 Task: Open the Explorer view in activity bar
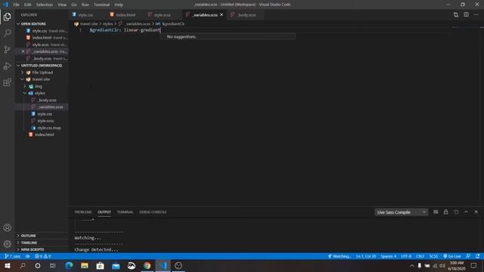(x=7, y=17)
